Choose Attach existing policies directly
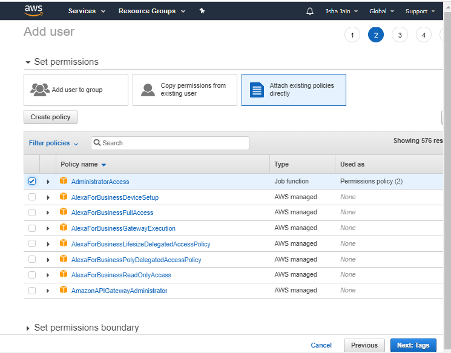The image size is (451, 353). pos(294,90)
